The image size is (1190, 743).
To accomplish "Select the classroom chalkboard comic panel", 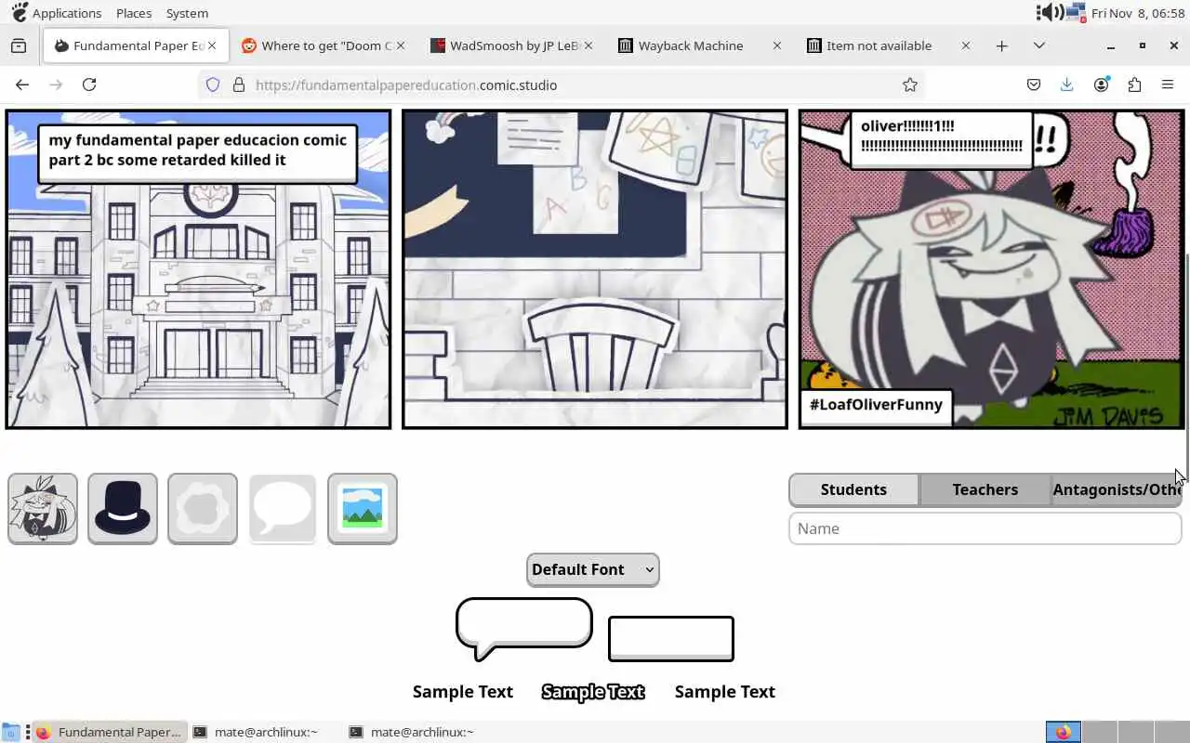I will pyautogui.click(x=595, y=269).
